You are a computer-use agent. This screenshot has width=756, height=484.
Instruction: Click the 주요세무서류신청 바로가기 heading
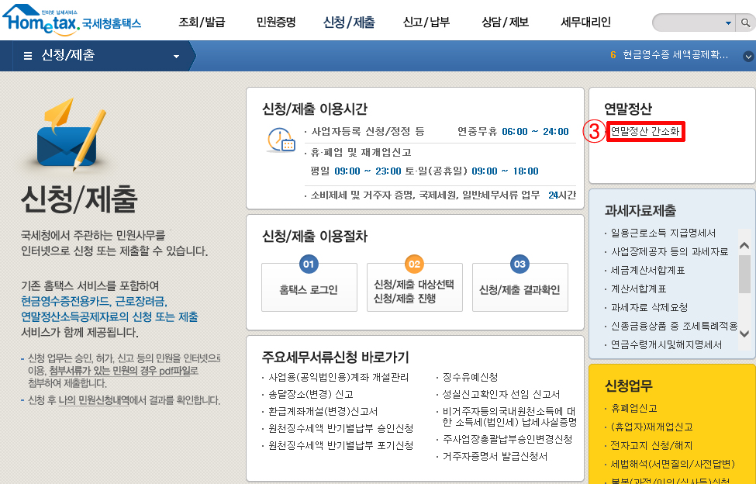335,358
